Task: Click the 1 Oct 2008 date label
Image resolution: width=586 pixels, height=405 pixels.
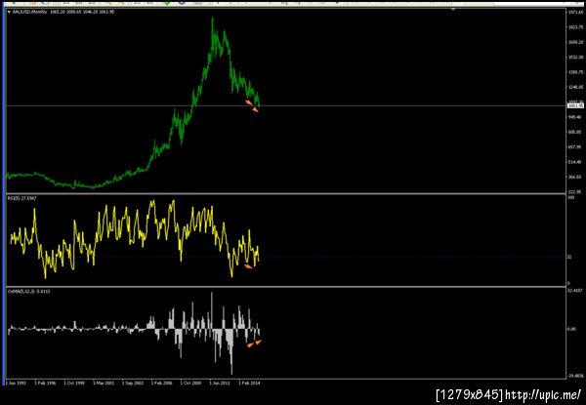Action: point(191,383)
